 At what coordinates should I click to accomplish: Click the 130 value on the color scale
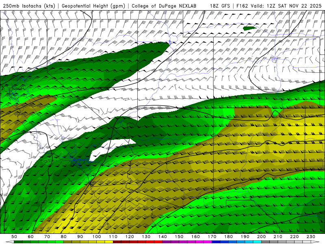(x=146, y=237)
